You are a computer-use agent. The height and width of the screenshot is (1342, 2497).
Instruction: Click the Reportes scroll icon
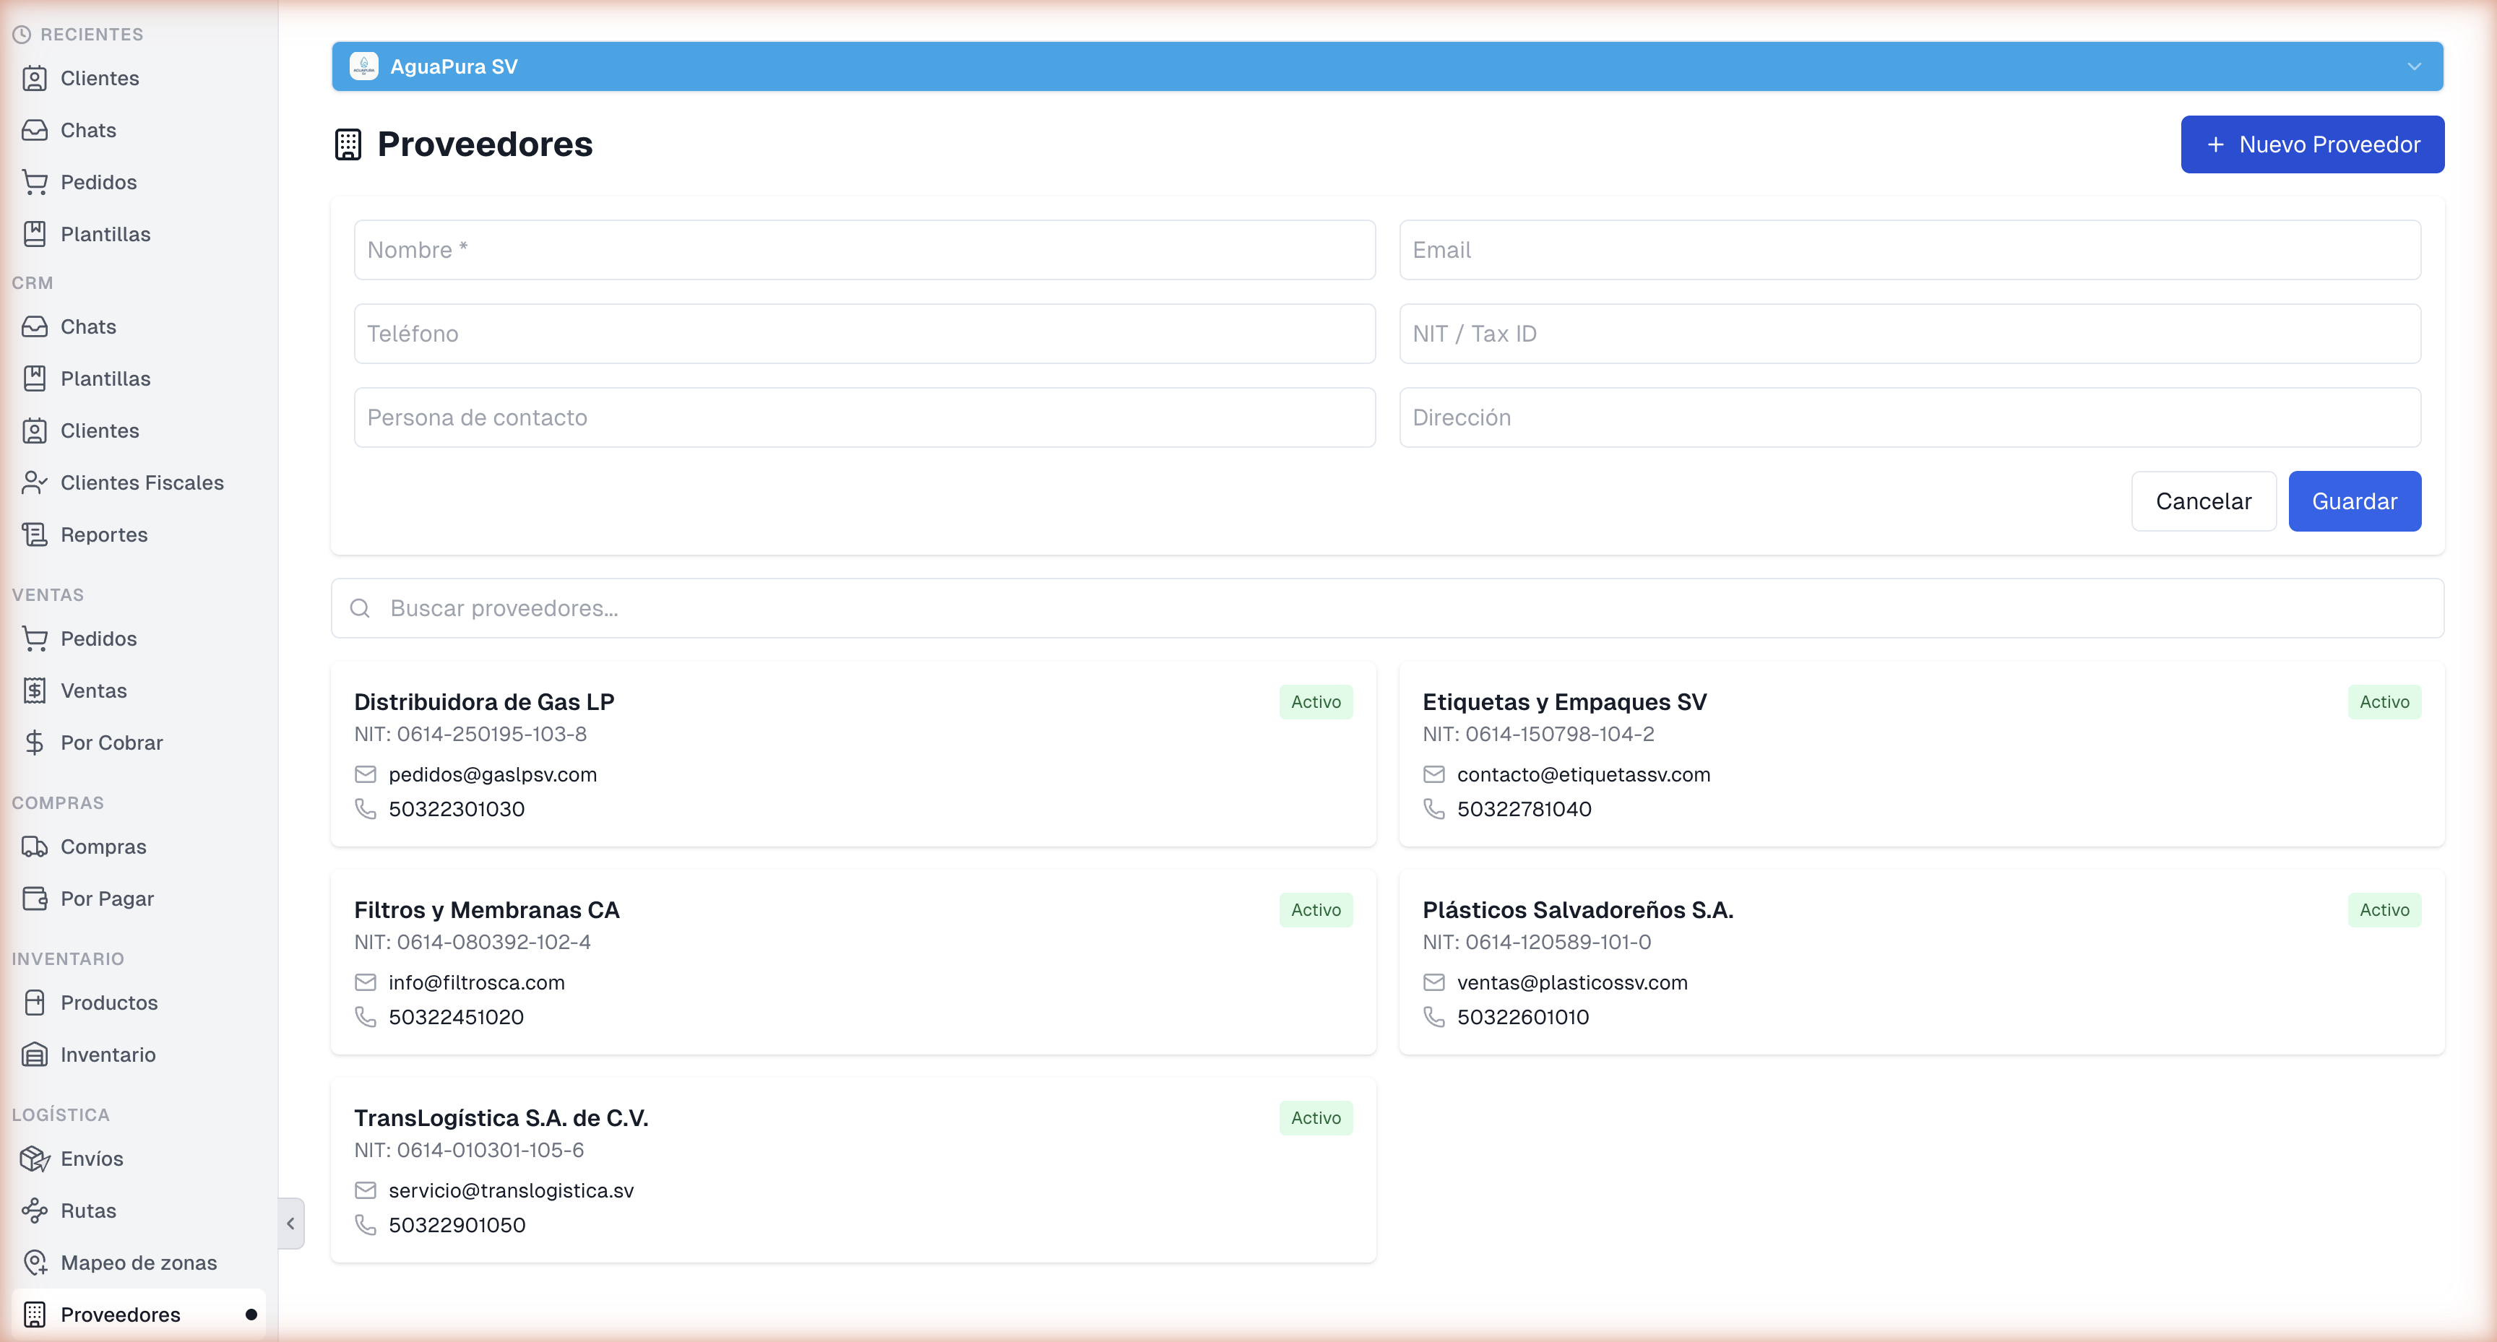[x=35, y=534]
